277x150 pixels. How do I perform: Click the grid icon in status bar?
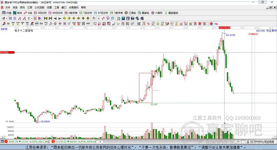pyautogui.click(x=2, y=142)
